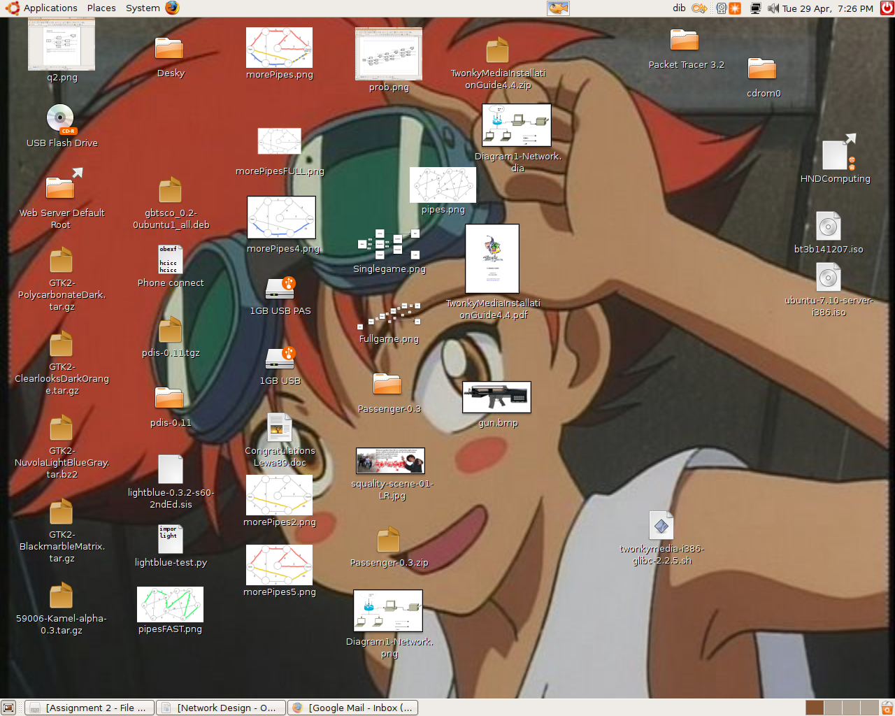Click the fish applet in top panel
The image size is (895, 716).
pyautogui.click(x=558, y=8)
